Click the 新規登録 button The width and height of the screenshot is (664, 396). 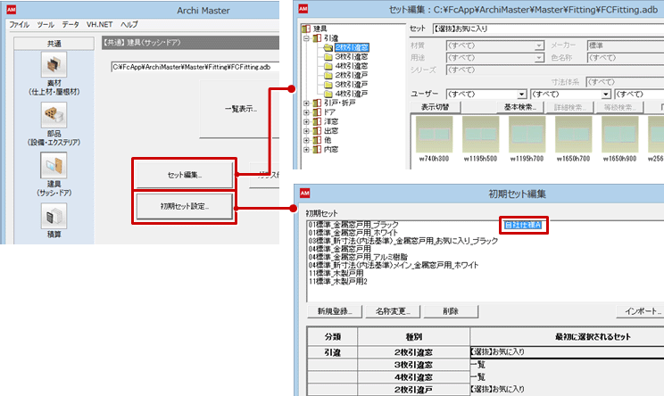(335, 311)
